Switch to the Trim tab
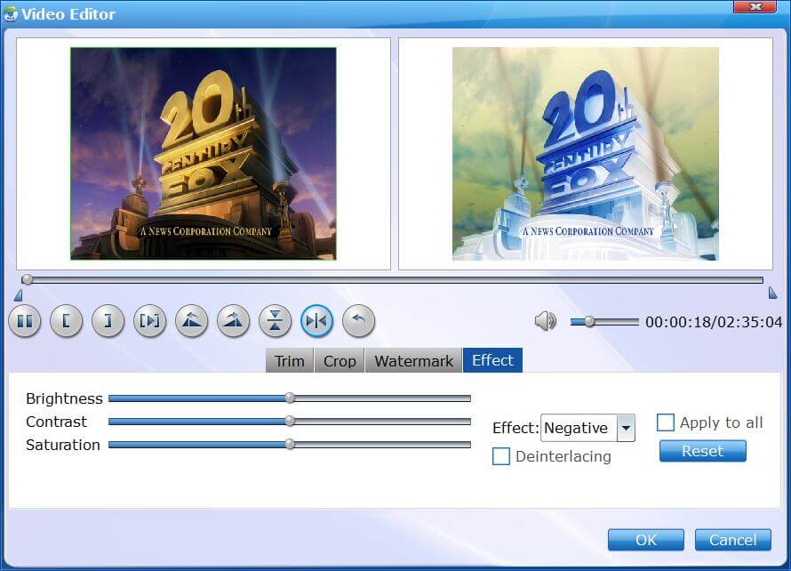The height and width of the screenshot is (571, 791). [289, 360]
